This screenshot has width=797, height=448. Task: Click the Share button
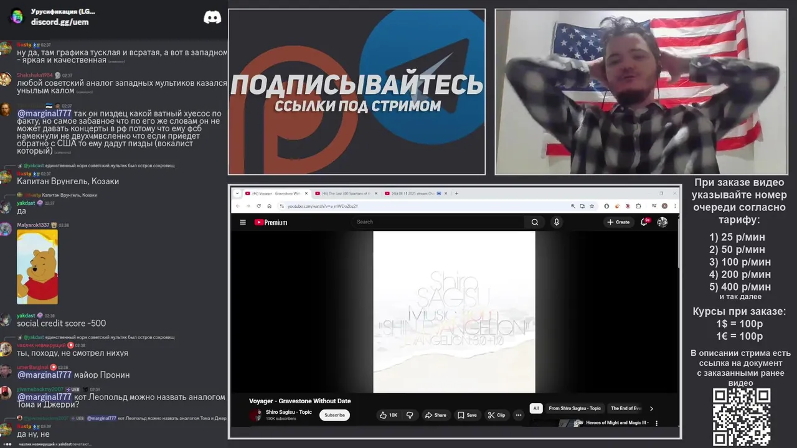(435, 415)
